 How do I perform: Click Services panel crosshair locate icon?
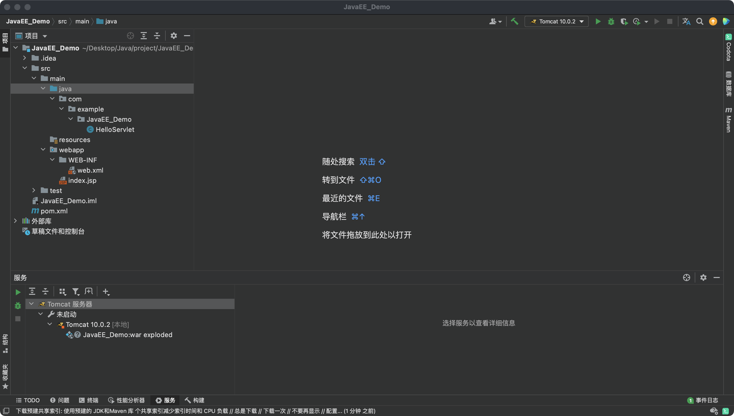coord(686,278)
